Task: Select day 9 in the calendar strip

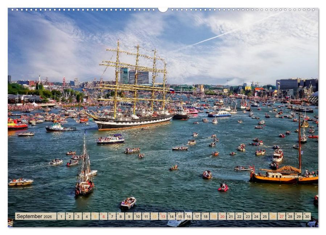Action: coord(129,216)
